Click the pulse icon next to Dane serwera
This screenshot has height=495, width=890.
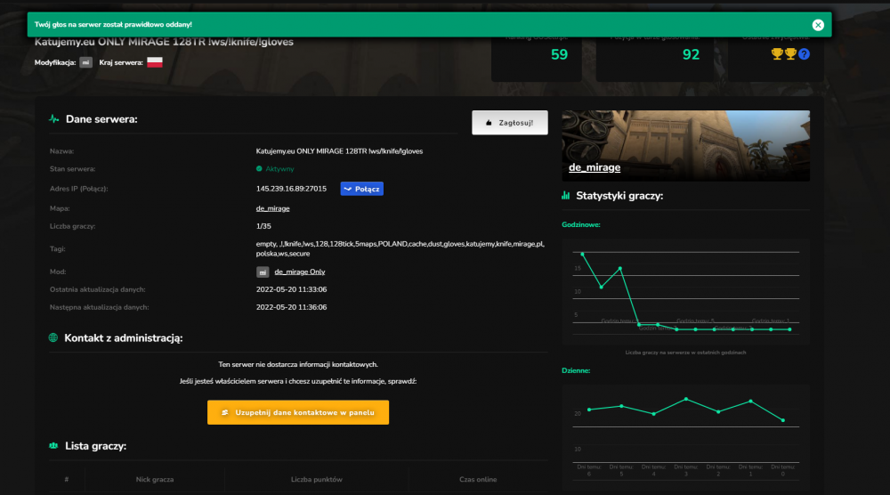[54, 119]
